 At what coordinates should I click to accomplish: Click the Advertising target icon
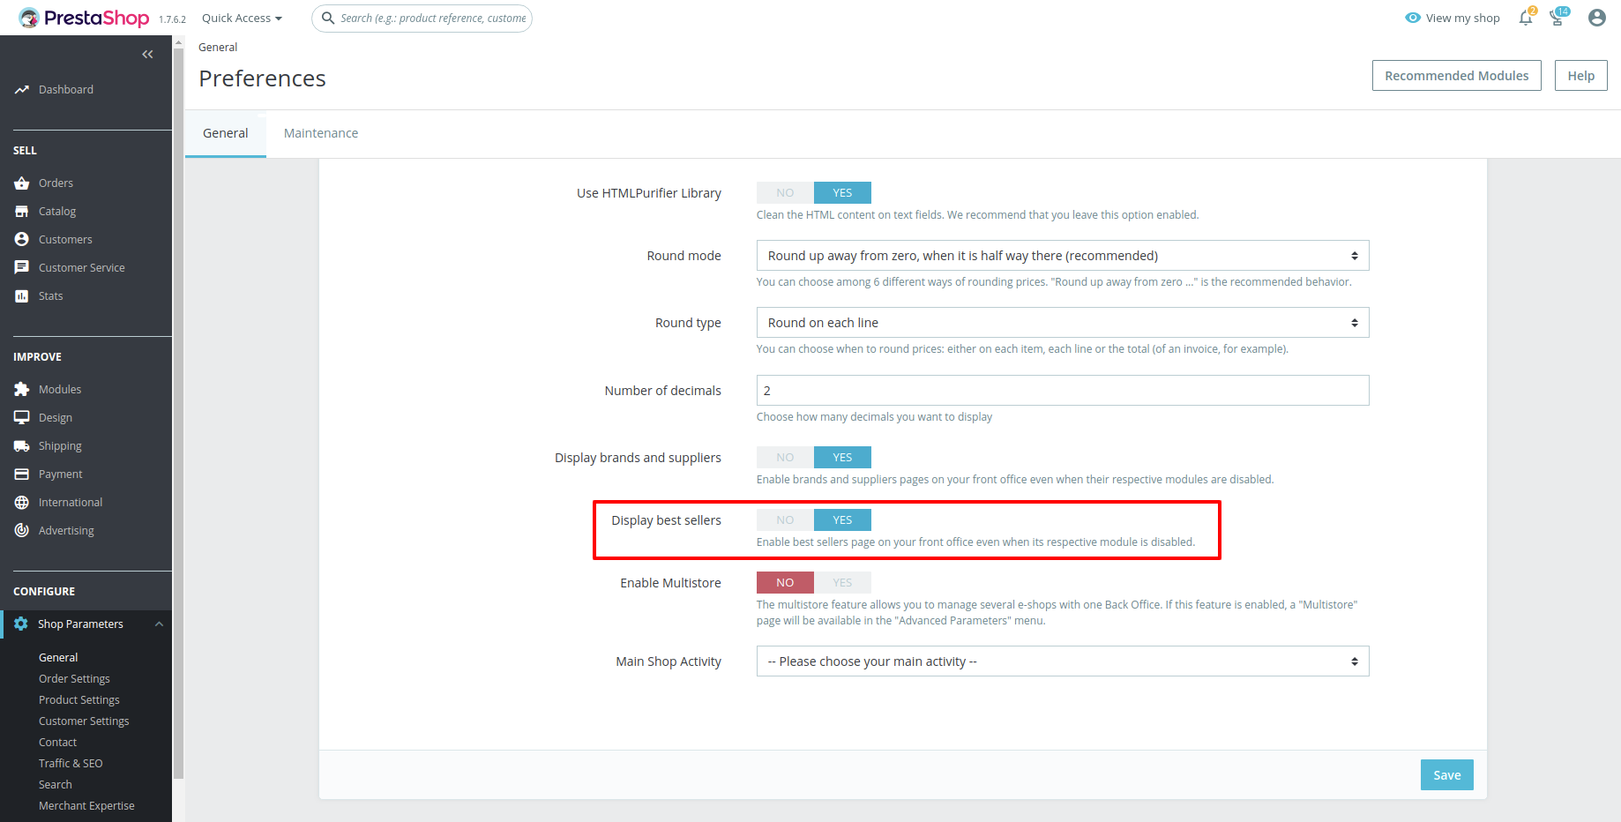click(x=22, y=531)
